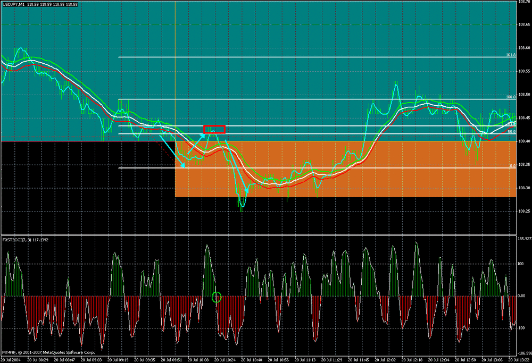Click the 20 Jul 12:18 time label
The width and height of the screenshot is (532, 363).
tap(412, 360)
